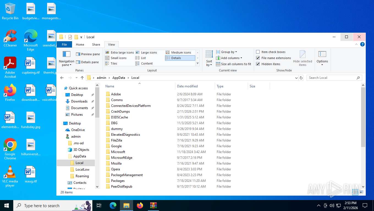Open the Add columns dropdown

point(229,58)
